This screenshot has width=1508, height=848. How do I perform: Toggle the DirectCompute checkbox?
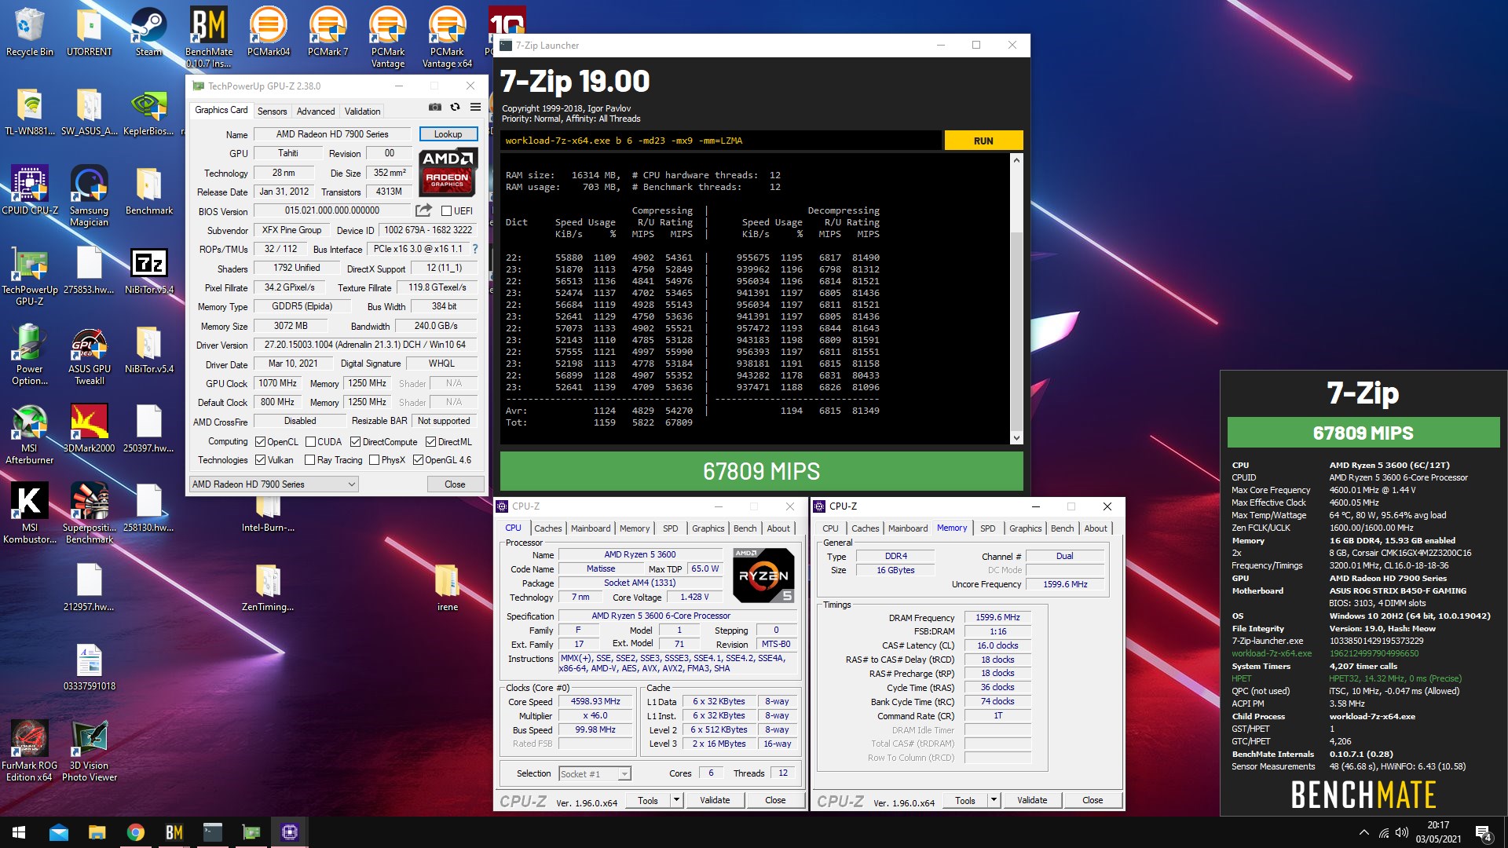[355, 442]
